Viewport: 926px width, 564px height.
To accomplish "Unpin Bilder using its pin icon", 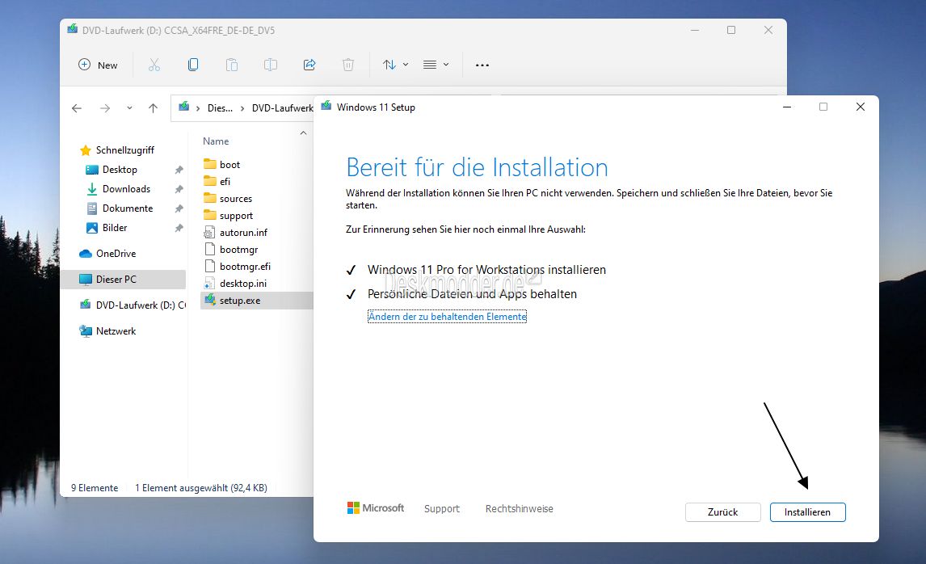I will tap(179, 228).
